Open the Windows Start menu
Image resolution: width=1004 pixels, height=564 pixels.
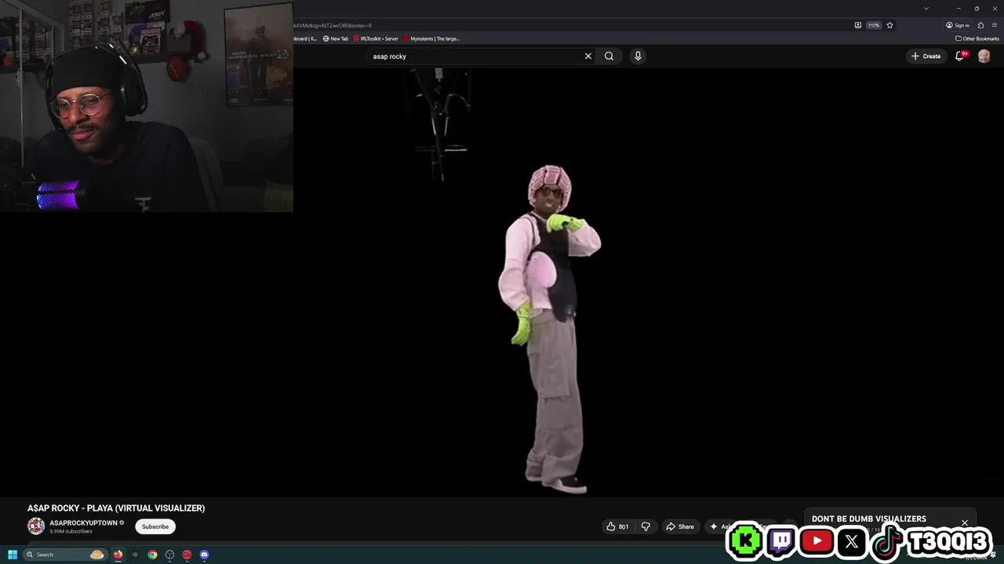[12, 555]
